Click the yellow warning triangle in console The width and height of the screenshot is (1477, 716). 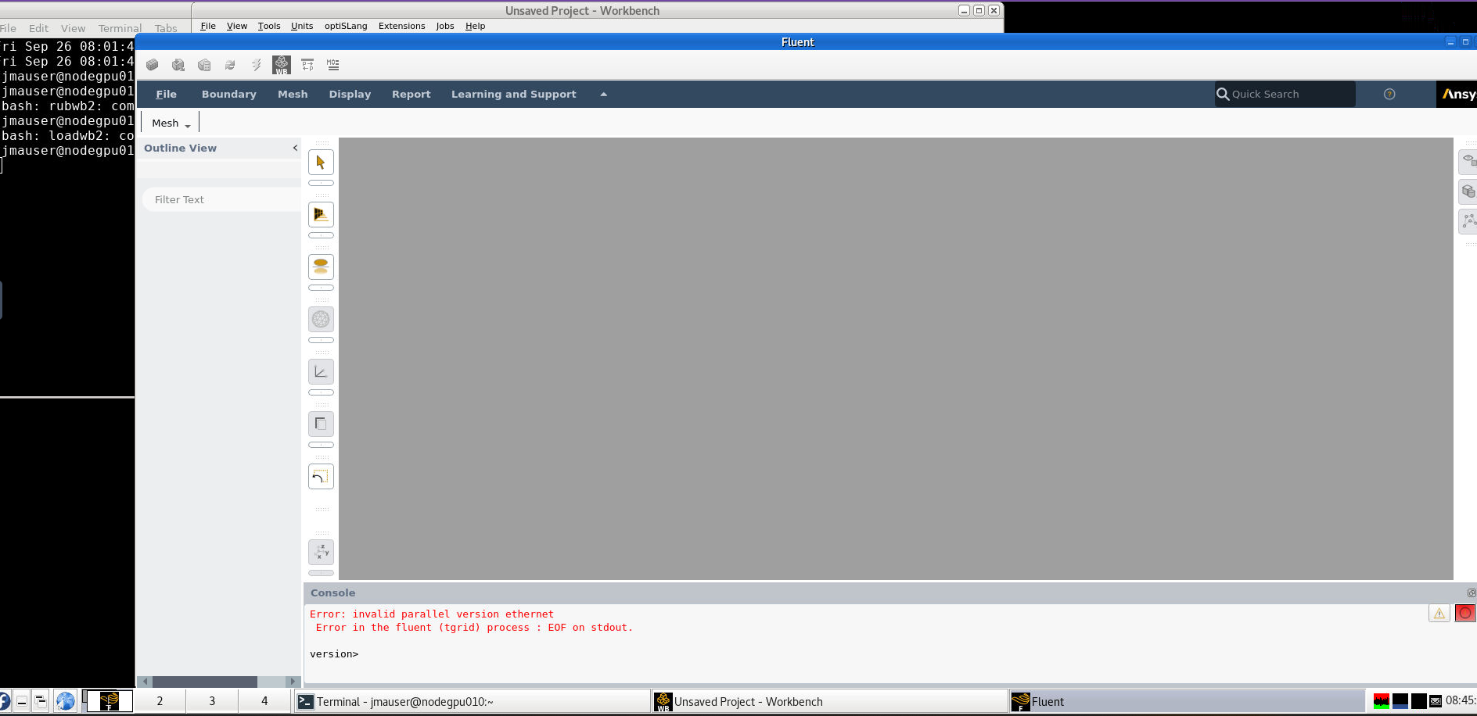click(x=1439, y=614)
